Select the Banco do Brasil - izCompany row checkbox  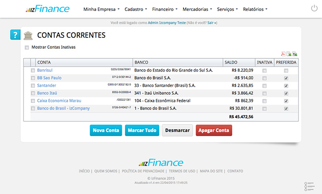[33, 108]
